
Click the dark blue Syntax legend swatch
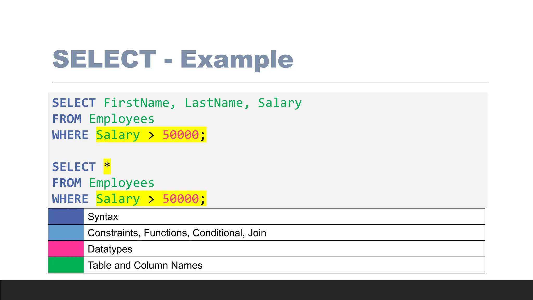tap(66, 216)
